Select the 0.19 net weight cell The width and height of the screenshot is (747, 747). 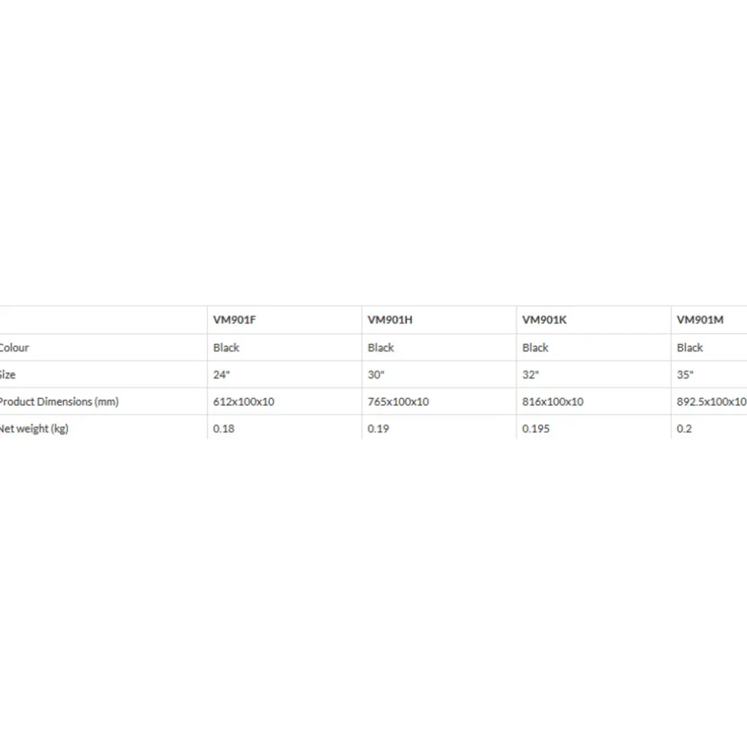[x=378, y=428]
